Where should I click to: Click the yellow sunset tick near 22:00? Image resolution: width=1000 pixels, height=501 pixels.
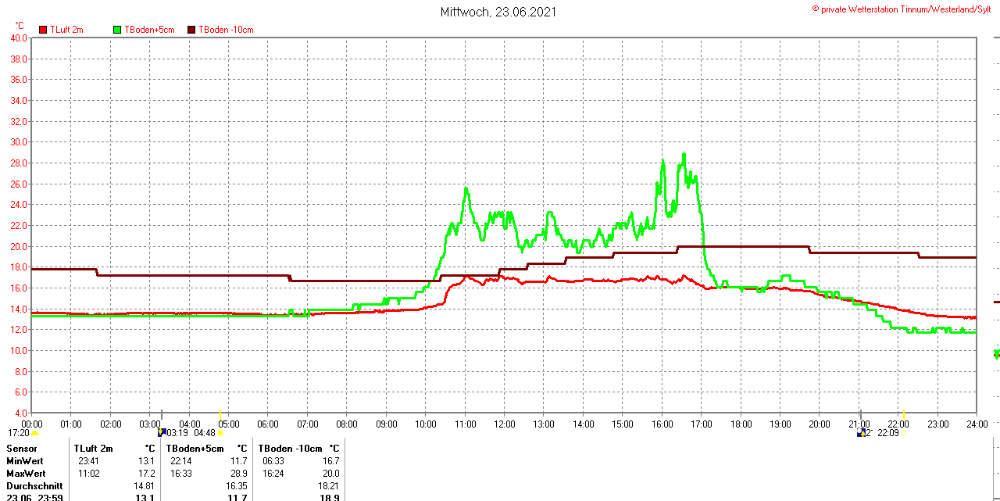coord(903,414)
